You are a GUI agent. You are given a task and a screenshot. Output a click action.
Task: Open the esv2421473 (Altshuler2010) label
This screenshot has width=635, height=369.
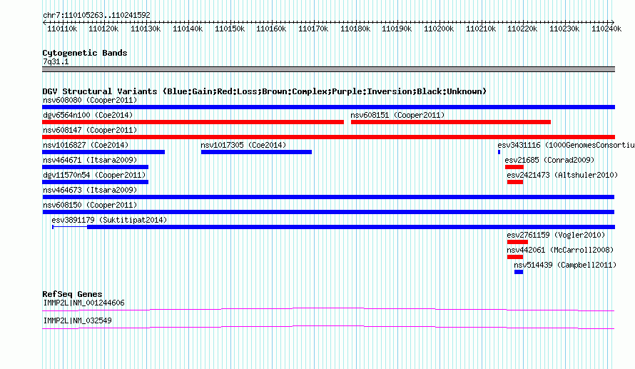point(562,175)
